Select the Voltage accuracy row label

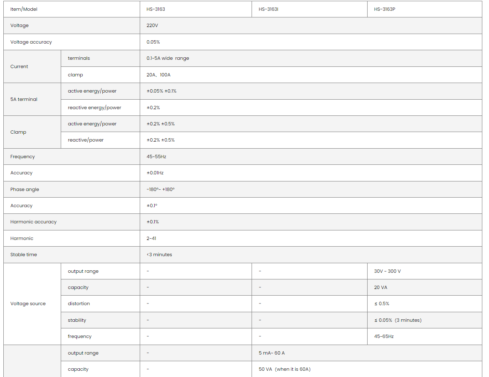point(31,42)
